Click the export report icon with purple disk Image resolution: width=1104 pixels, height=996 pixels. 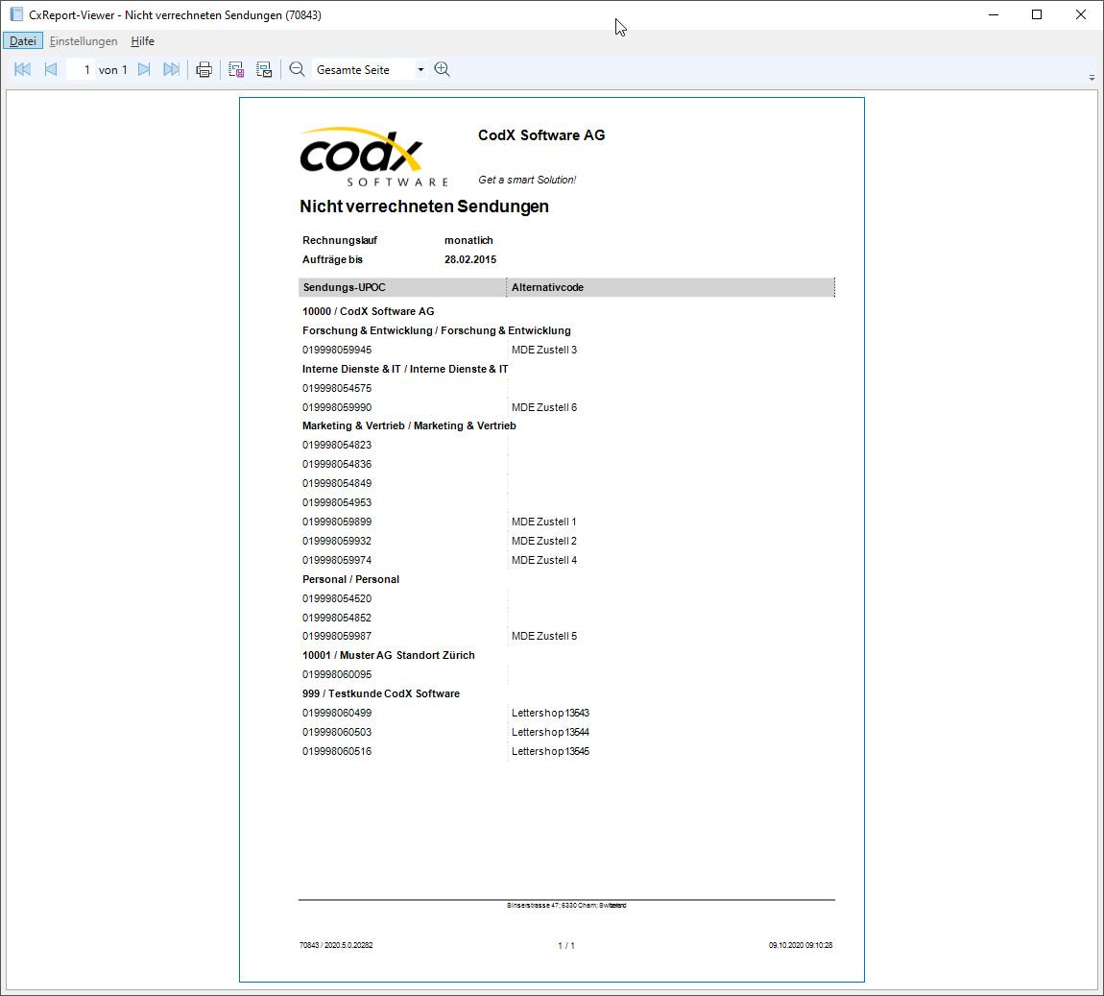coord(236,70)
